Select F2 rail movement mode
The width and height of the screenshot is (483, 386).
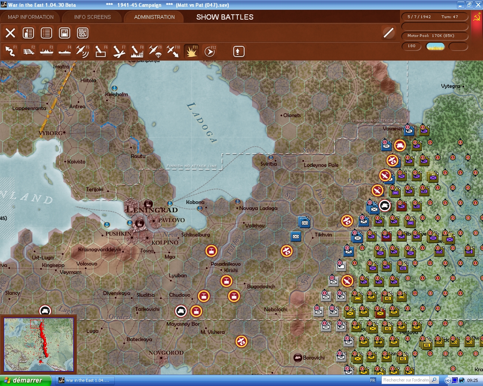pyautogui.click(x=29, y=51)
